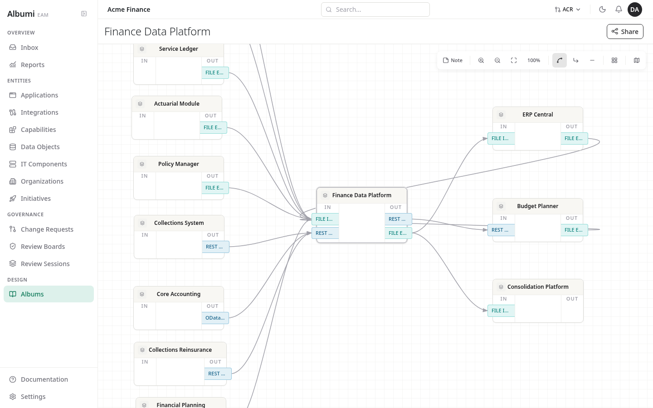Click Policy Manager layers icon
This screenshot has width=653, height=408.
tap(142, 164)
